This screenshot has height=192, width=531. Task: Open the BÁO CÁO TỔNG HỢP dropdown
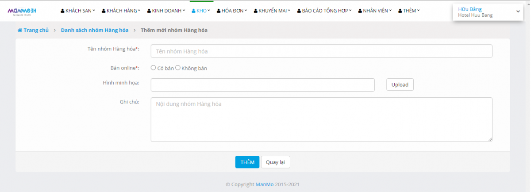tap(324, 11)
